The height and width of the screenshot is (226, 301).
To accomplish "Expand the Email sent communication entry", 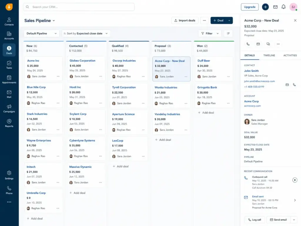I will pos(295,200).
